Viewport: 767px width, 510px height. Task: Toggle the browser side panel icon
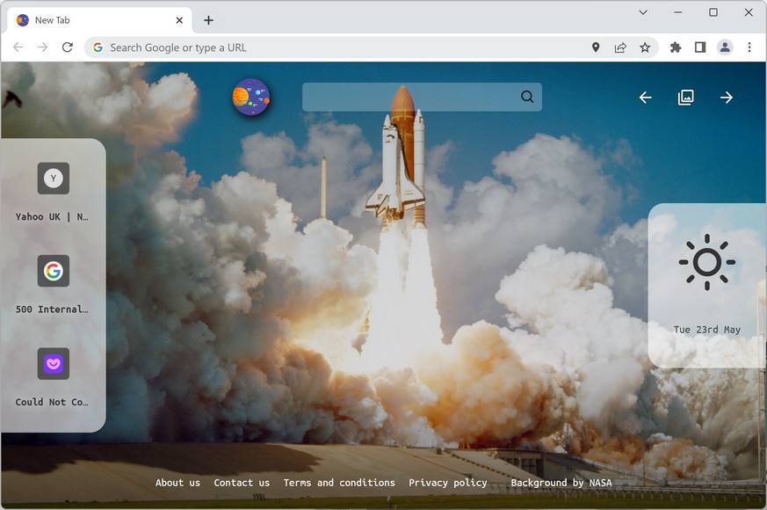click(699, 47)
